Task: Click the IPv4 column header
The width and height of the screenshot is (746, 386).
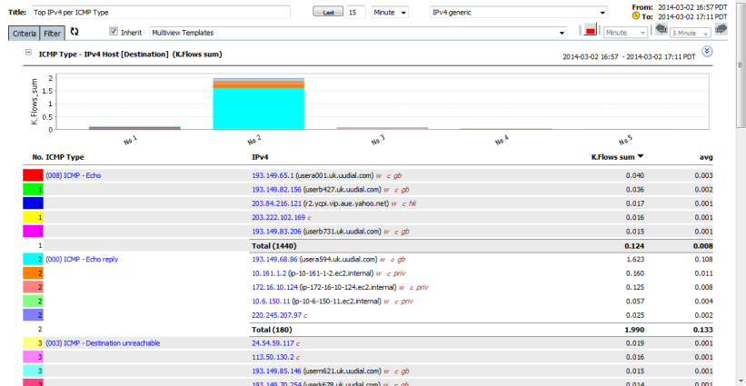Action: [x=261, y=157]
